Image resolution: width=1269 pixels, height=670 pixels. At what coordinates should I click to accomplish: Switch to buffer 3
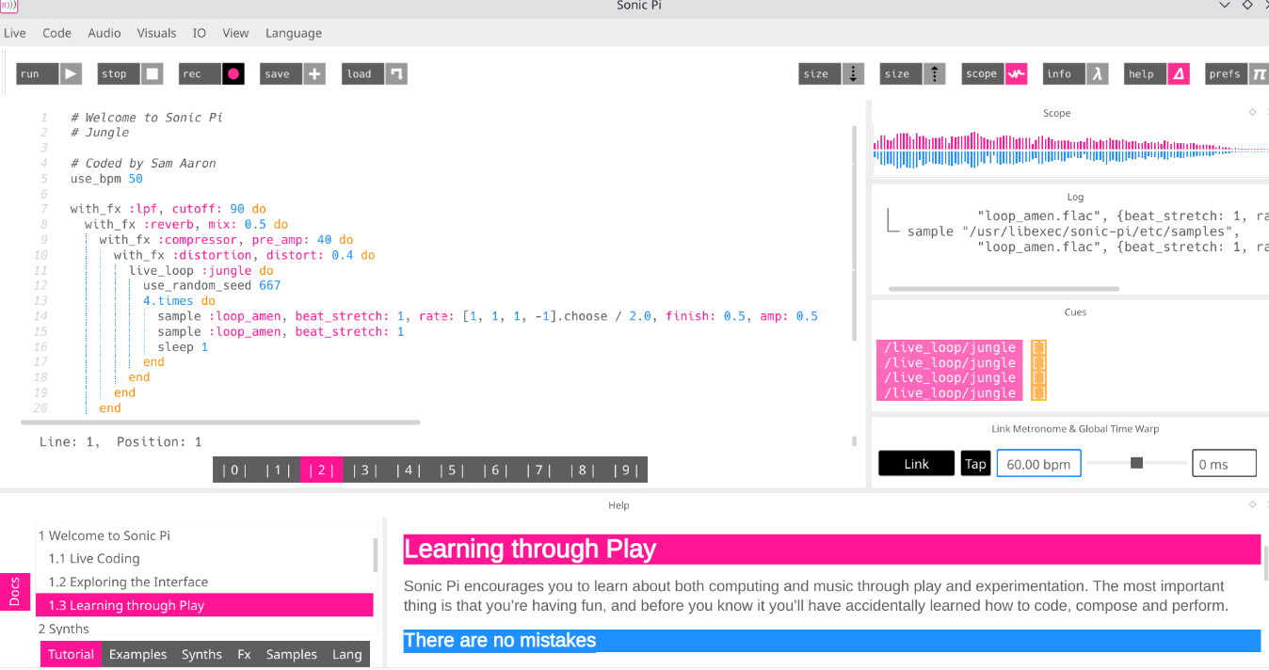pos(365,471)
